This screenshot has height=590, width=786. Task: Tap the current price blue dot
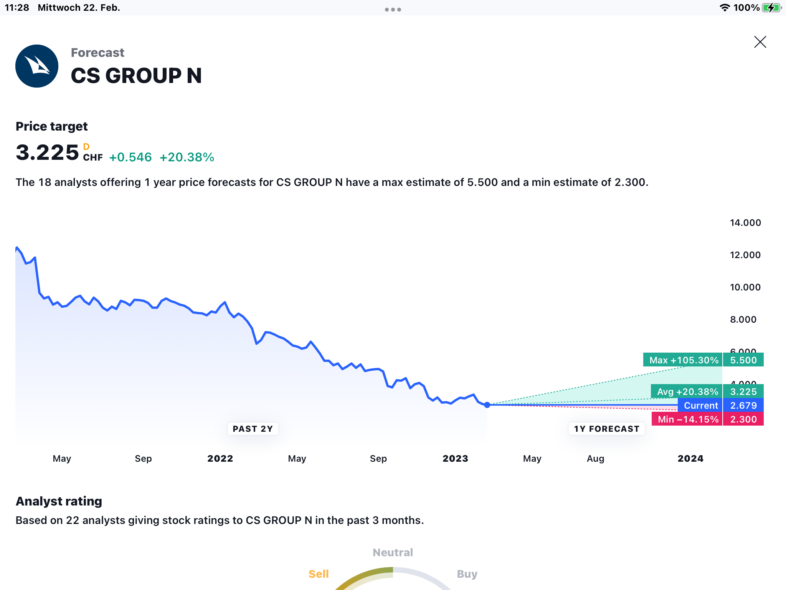(x=487, y=405)
